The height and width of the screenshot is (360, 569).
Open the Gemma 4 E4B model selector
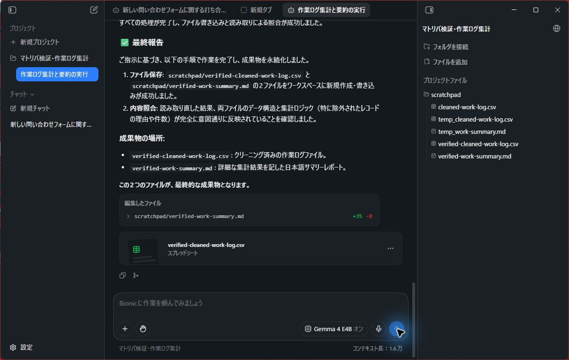[334, 329]
